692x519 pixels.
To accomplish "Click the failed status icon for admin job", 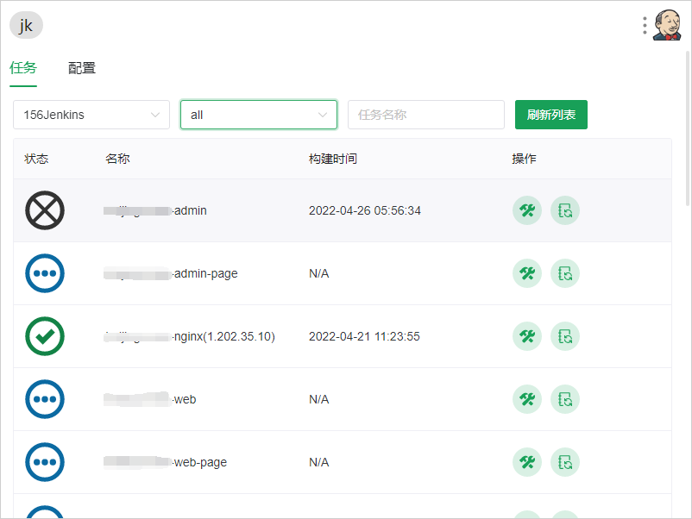I will tap(45, 210).
